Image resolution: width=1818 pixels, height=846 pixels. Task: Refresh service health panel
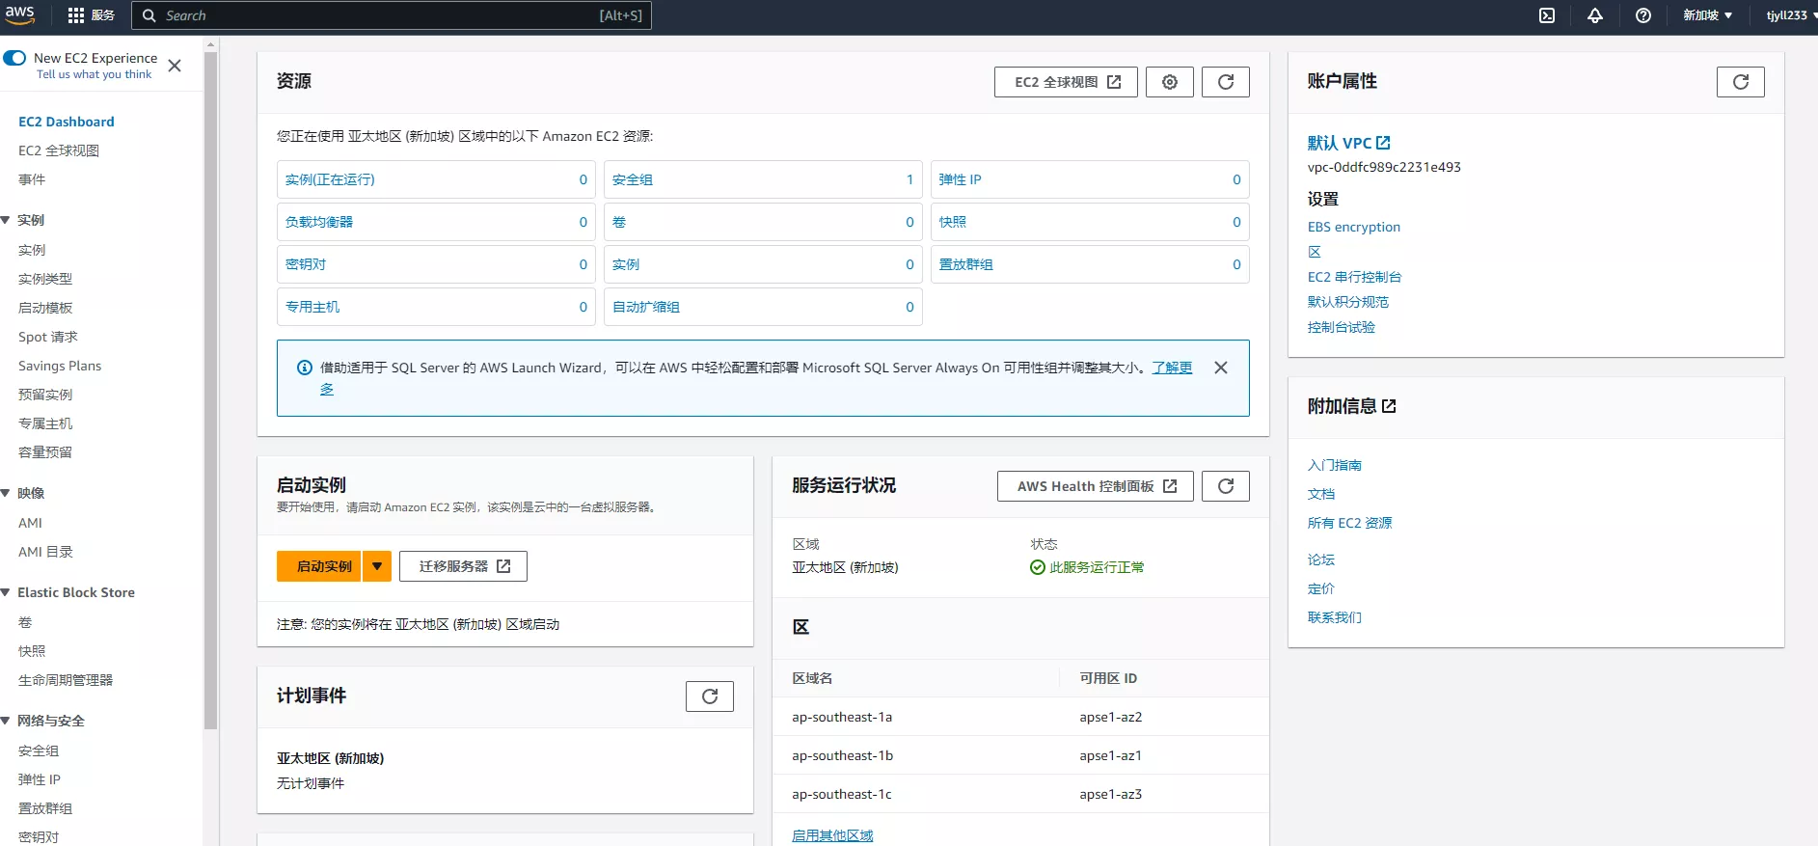click(x=1226, y=486)
